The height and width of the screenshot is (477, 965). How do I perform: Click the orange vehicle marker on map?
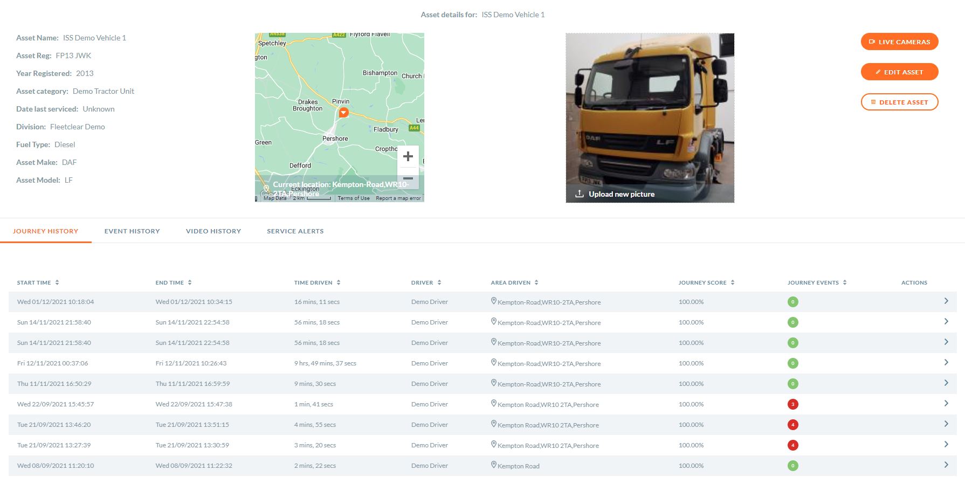point(343,112)
